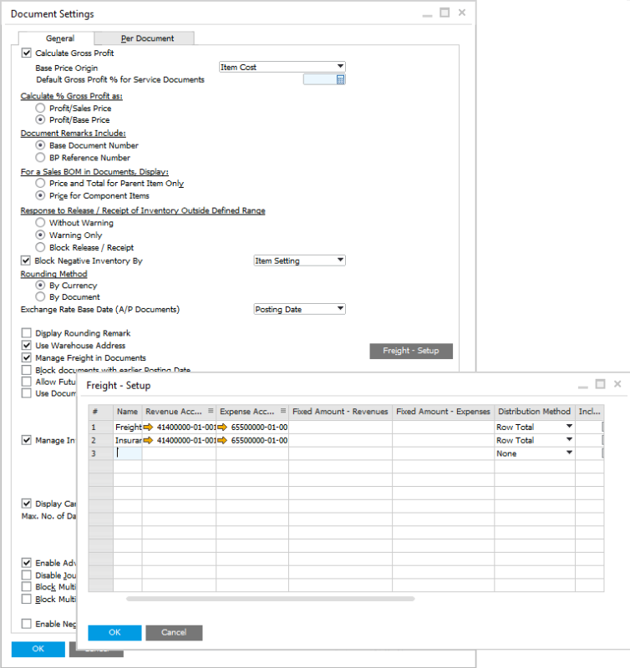Open Distribution Method dropdown for row 1

click(x=570, y=427)
